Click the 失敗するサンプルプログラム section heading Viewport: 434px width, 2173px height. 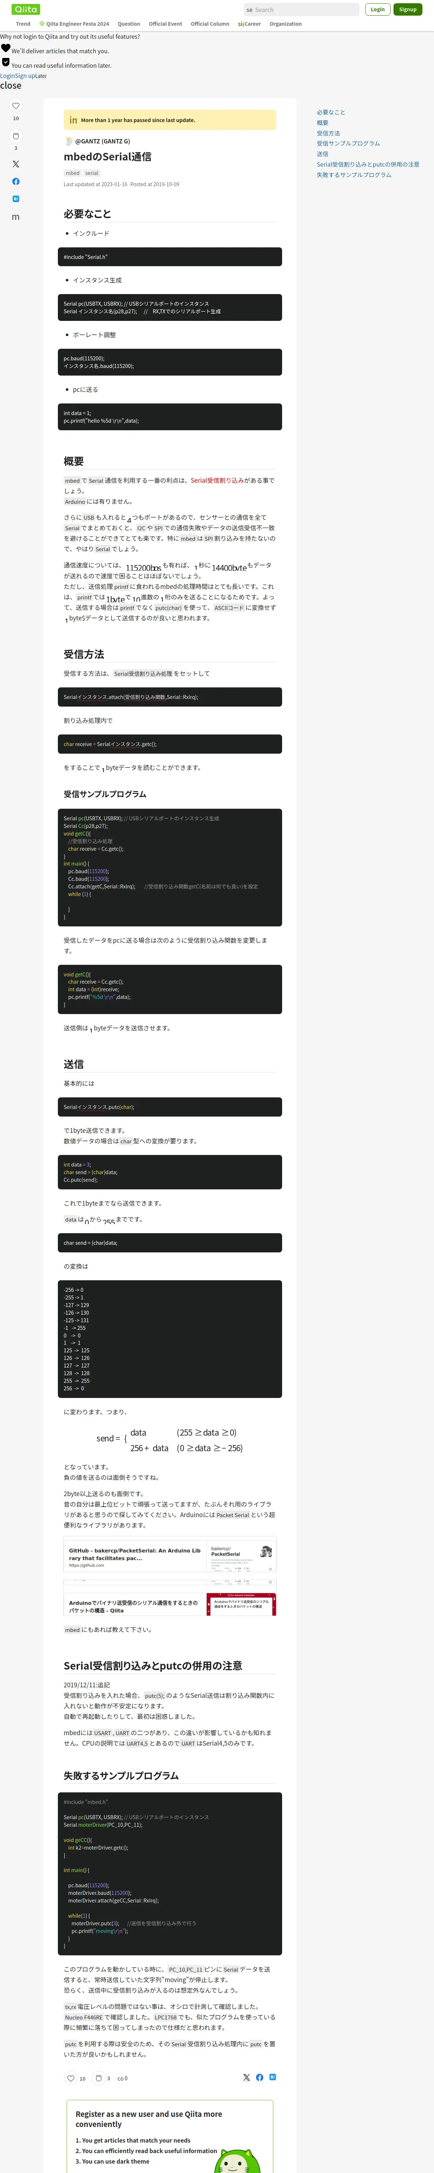(x=122, y=1775)
